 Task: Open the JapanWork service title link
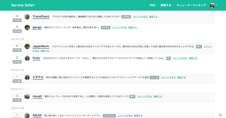[41, 46]
